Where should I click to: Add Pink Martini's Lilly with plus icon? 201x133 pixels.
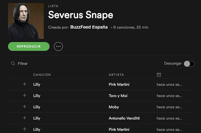(x=25, y=84)
